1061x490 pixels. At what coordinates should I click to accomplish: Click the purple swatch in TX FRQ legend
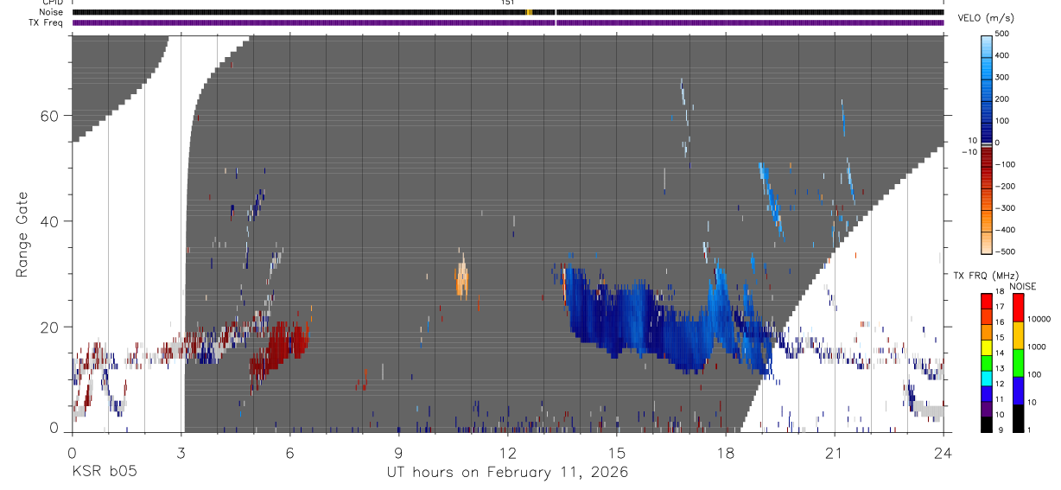[987, 409]
